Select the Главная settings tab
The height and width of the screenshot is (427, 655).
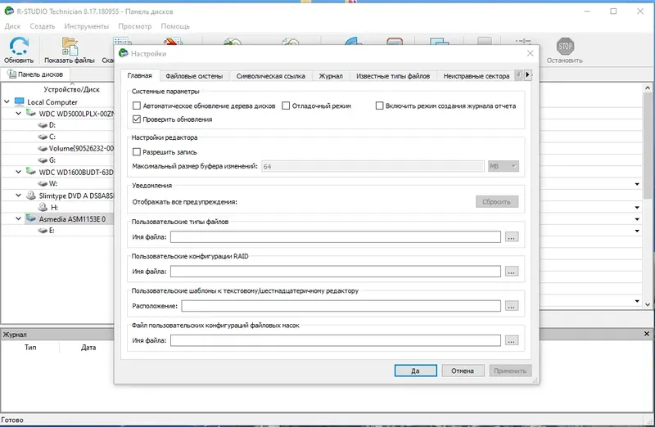pos(139,75)
